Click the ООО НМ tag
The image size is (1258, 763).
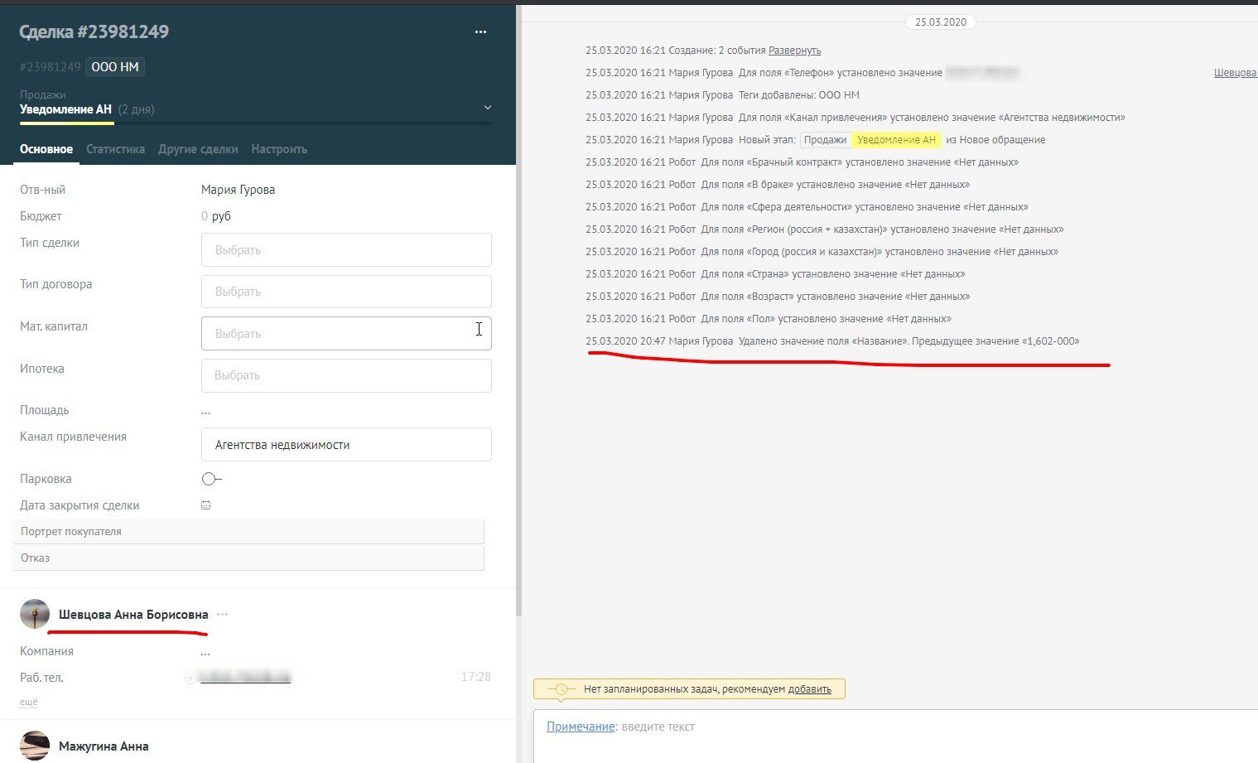(x=115, y=67)
